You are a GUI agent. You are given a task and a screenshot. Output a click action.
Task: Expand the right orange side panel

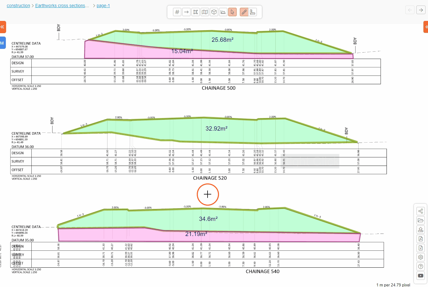(426, 27)
